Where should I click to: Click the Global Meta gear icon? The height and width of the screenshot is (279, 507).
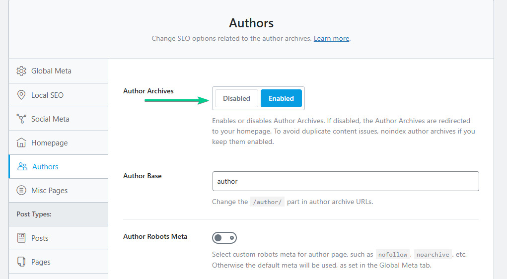coord(21,71)
